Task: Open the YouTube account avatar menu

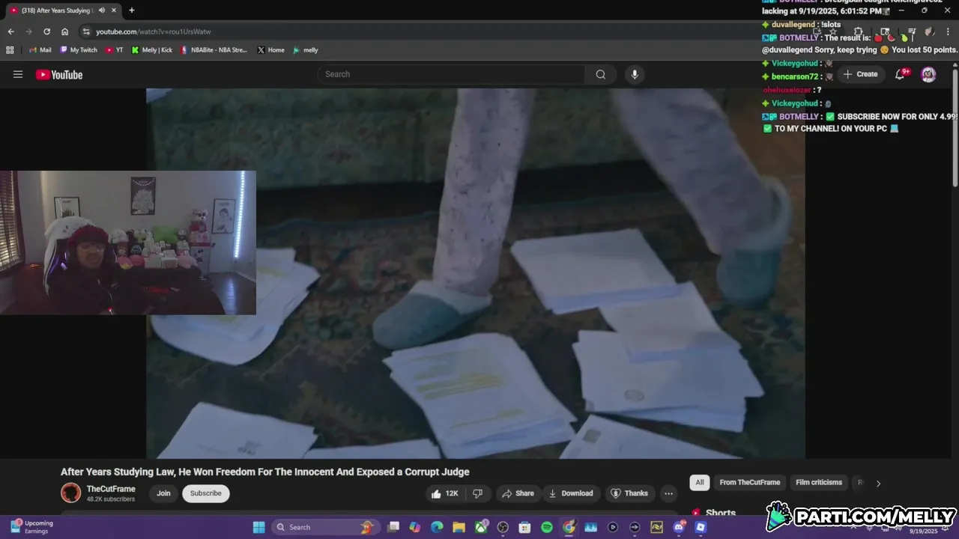Action: (x=928, y=74)
